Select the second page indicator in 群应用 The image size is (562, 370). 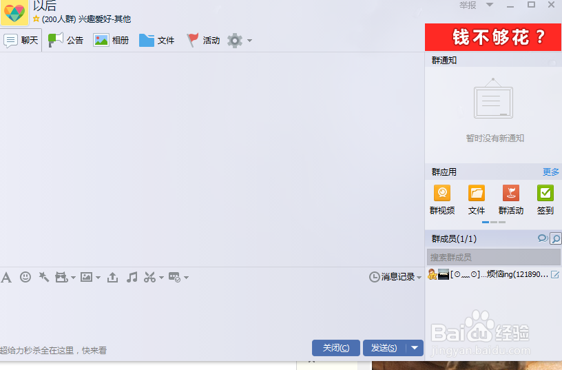[x=494, y=223]
